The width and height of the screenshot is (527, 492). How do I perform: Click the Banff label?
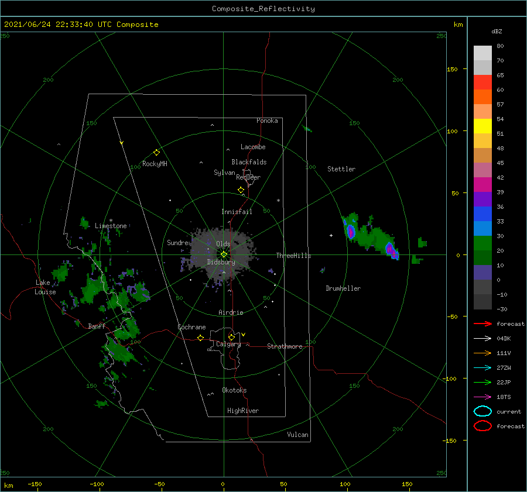97,326
